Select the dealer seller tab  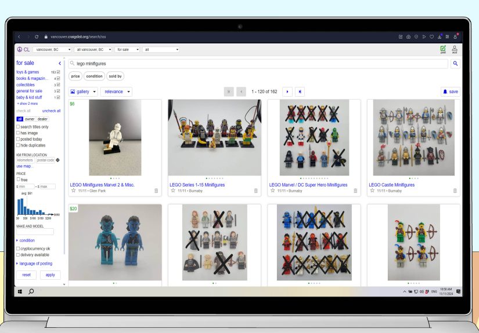(42, 119)
